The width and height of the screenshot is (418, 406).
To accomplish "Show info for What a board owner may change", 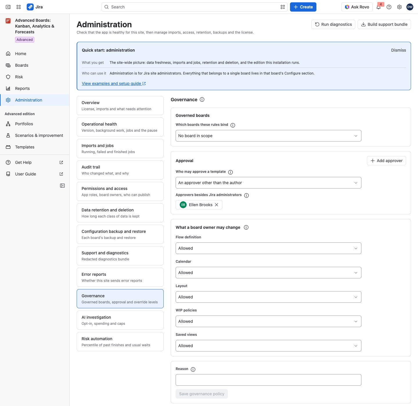I will pyautogui.click(x=246, y=227).
